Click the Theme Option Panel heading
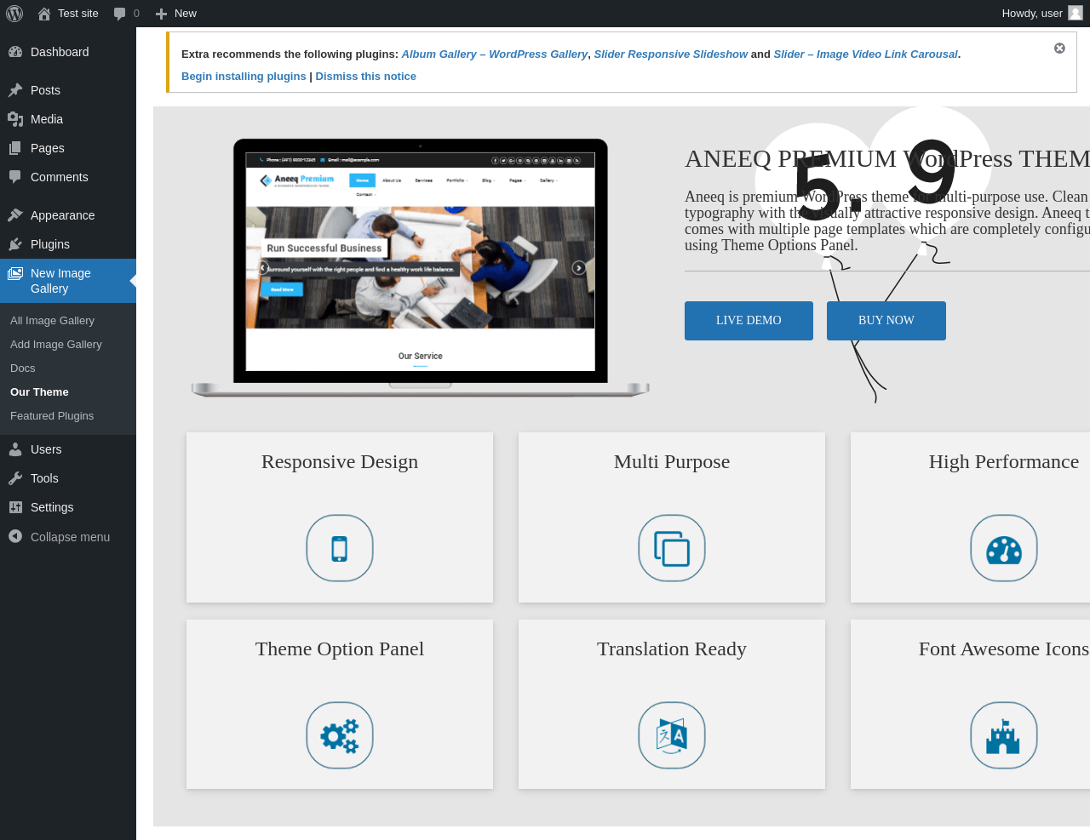 [x=340, y=649]
